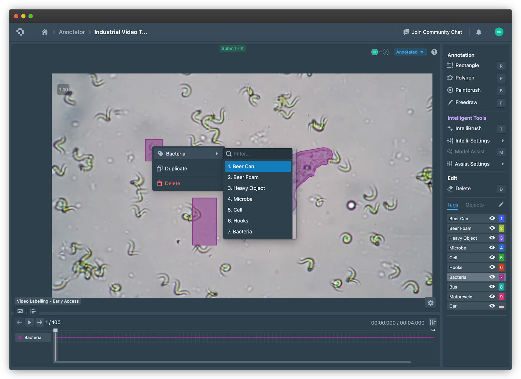Screen dimensions: 521x379
Task: Toggle visibility of the Microbe tag
Action: tap(492, 248)
